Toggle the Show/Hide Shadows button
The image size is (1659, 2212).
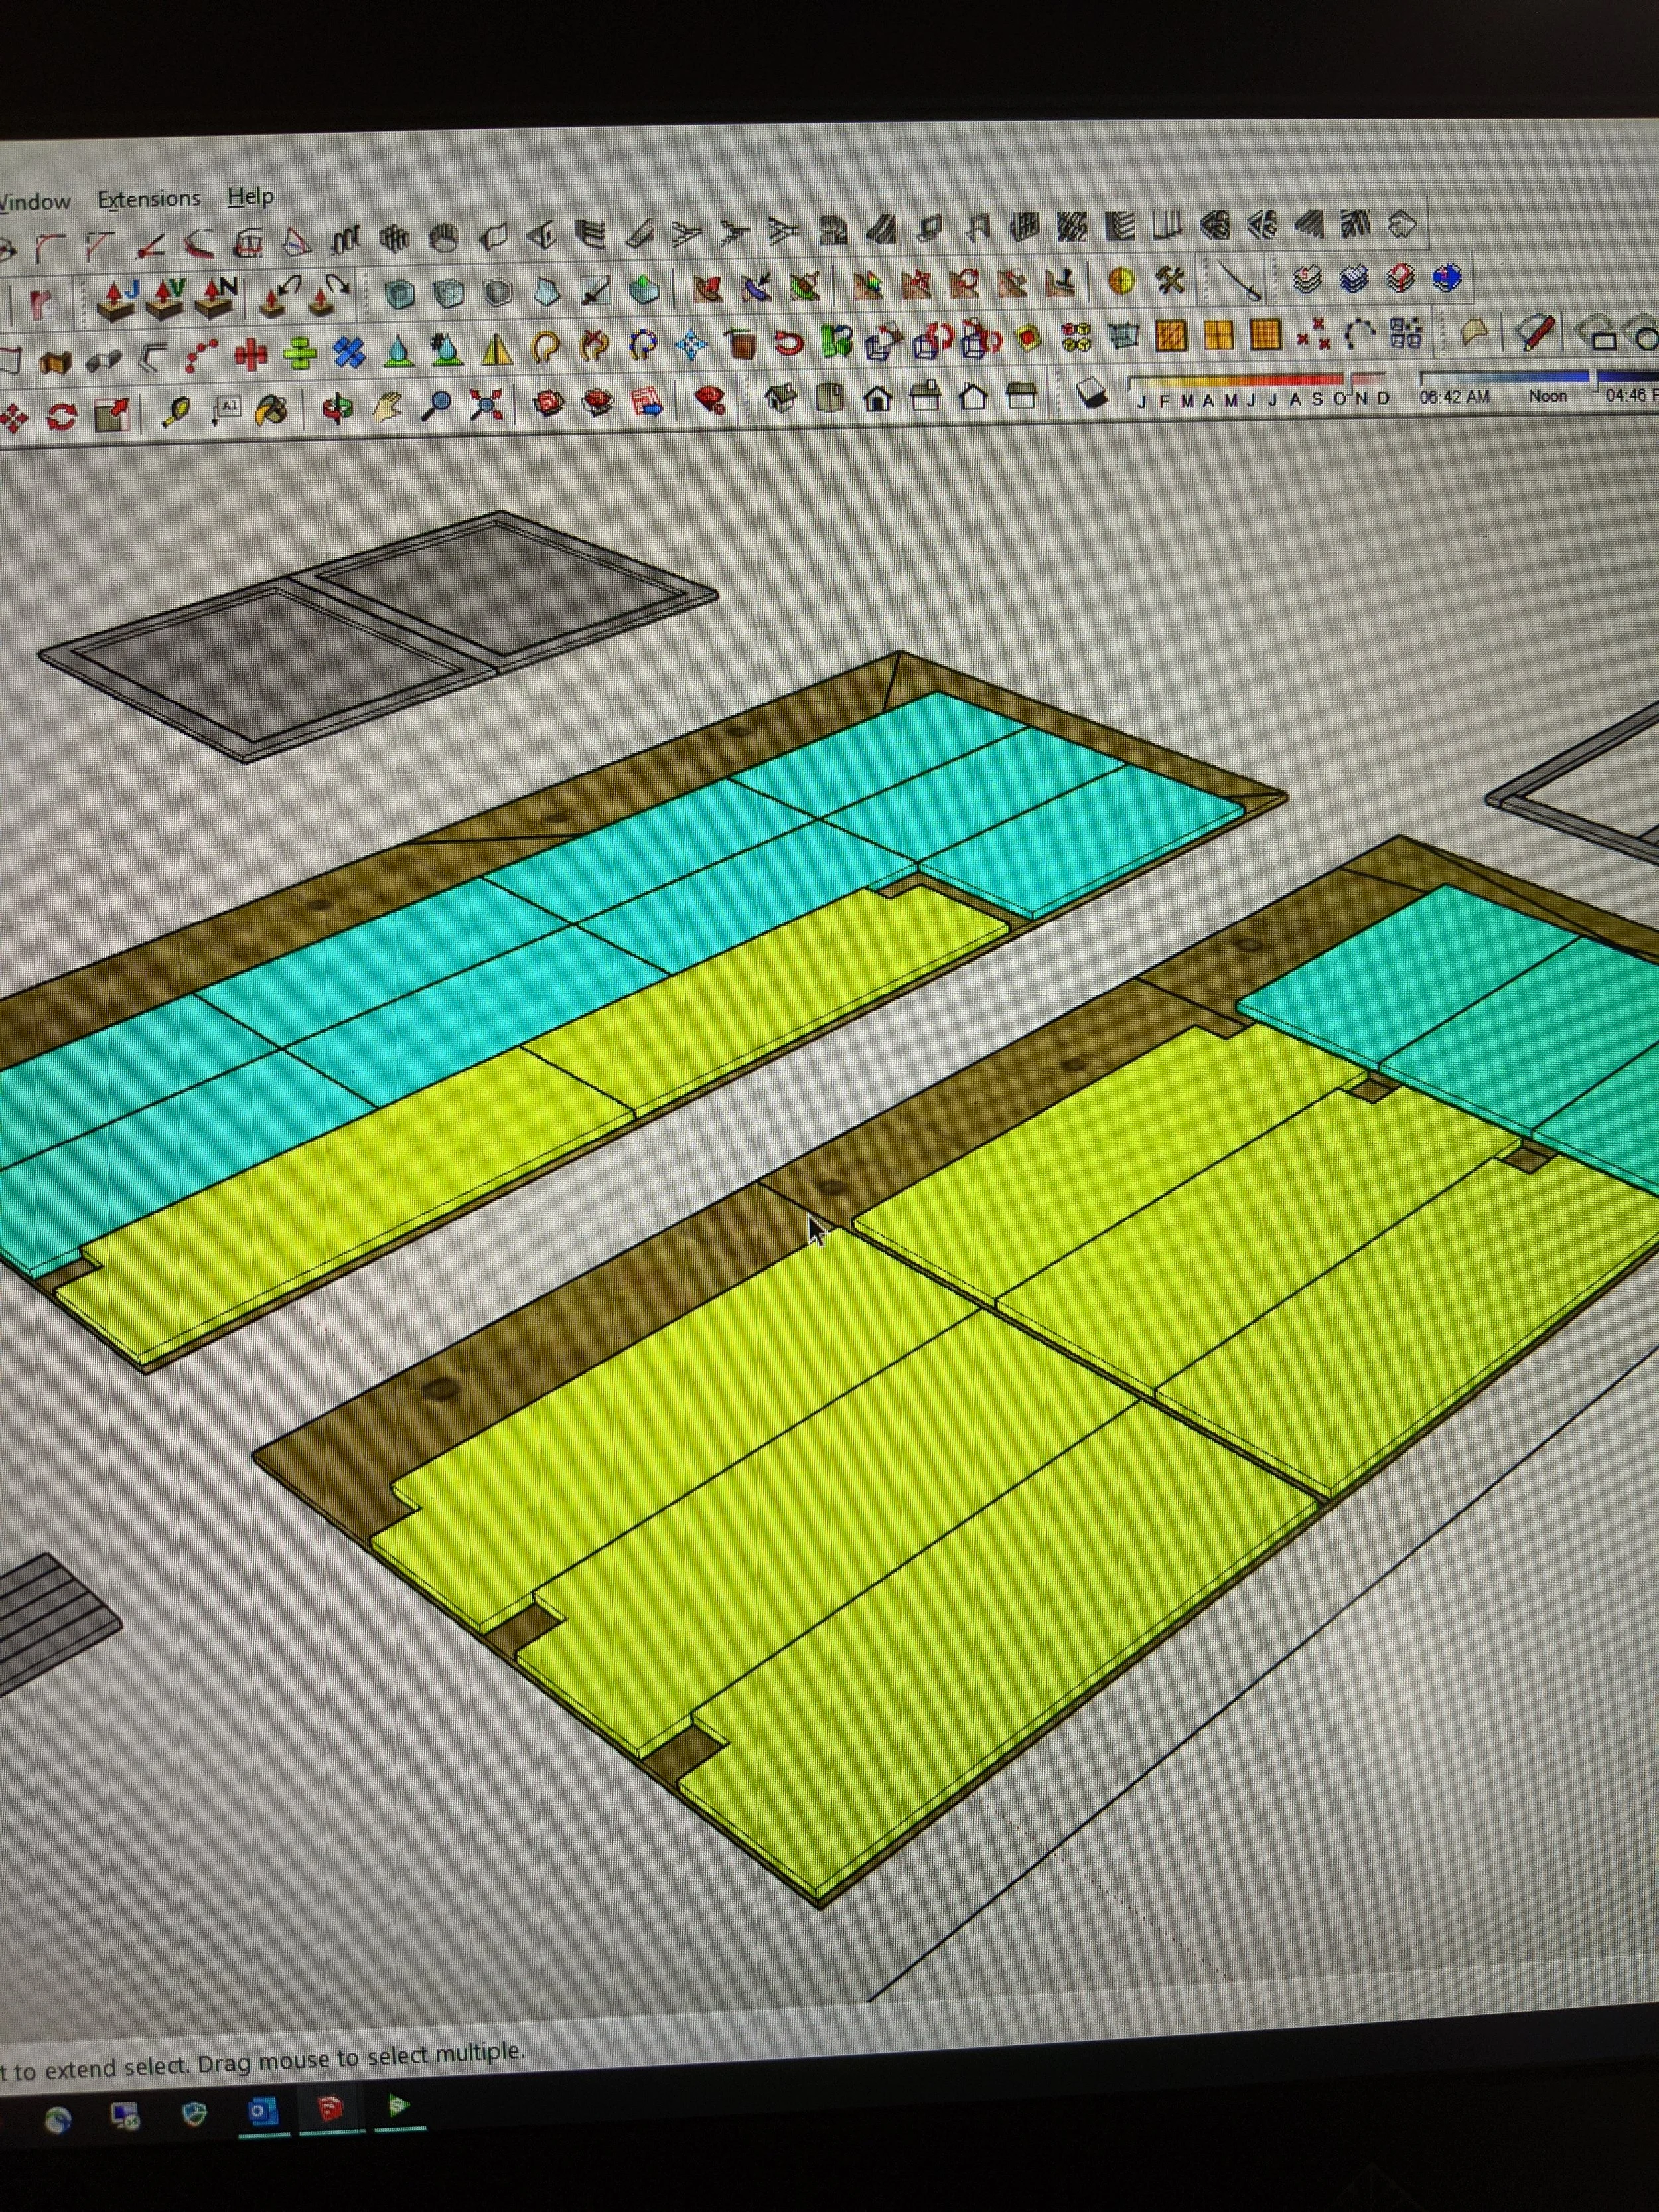click(x=1092, y=394)
